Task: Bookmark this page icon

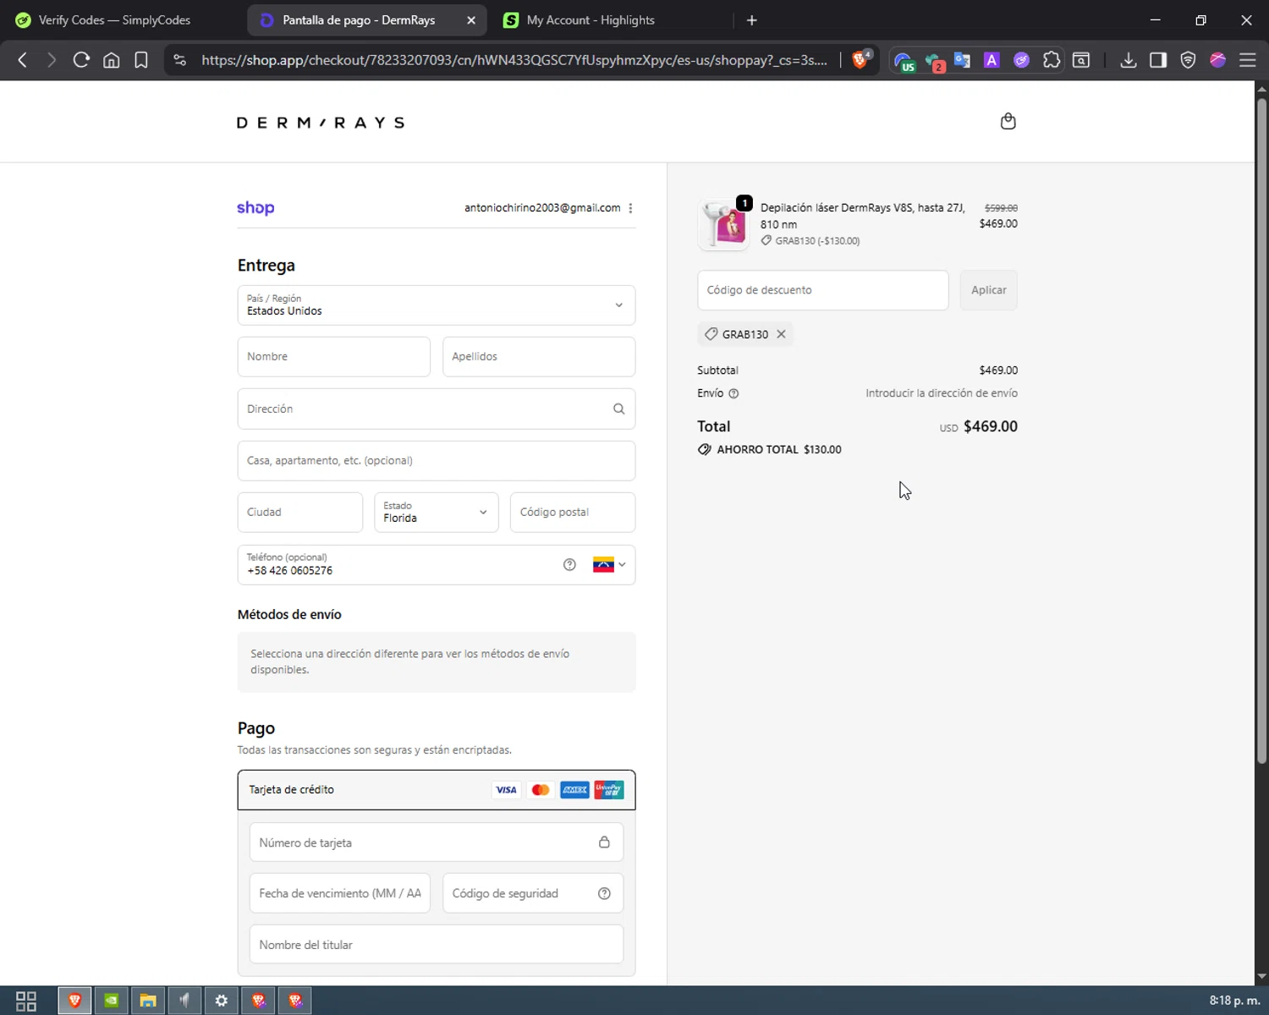Action: pyautogui.click(x=141, y=60)
